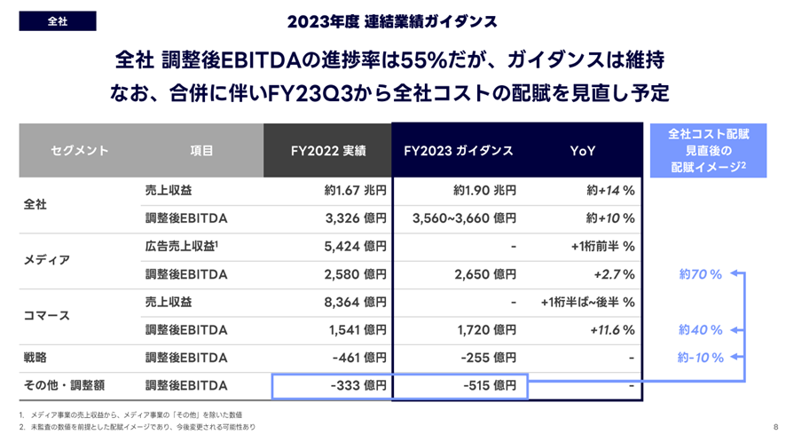Viewport: 786px width, 442px height.
Task: Click footnote 2 about 未監査の数値
Action: [138, 427]
